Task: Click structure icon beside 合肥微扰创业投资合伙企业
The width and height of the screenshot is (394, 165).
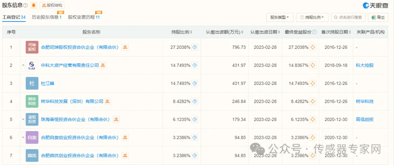Action: tap(125, 156)
